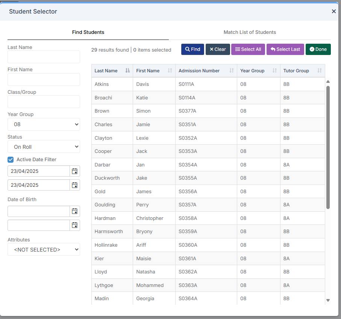Expand the Status dropdown showing On Roll

(44, 147)
